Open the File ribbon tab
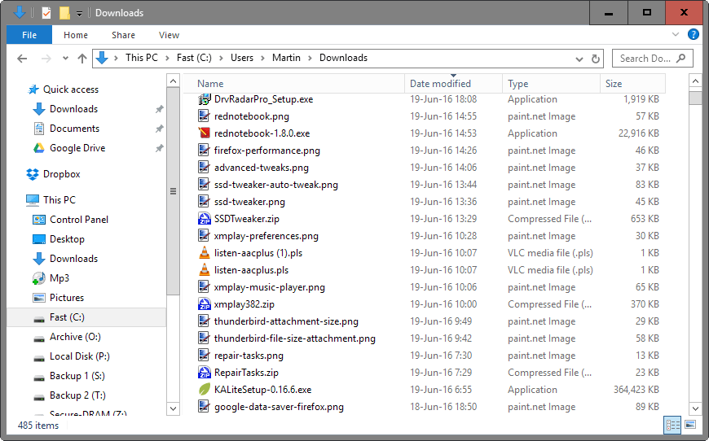 point(29,35)
